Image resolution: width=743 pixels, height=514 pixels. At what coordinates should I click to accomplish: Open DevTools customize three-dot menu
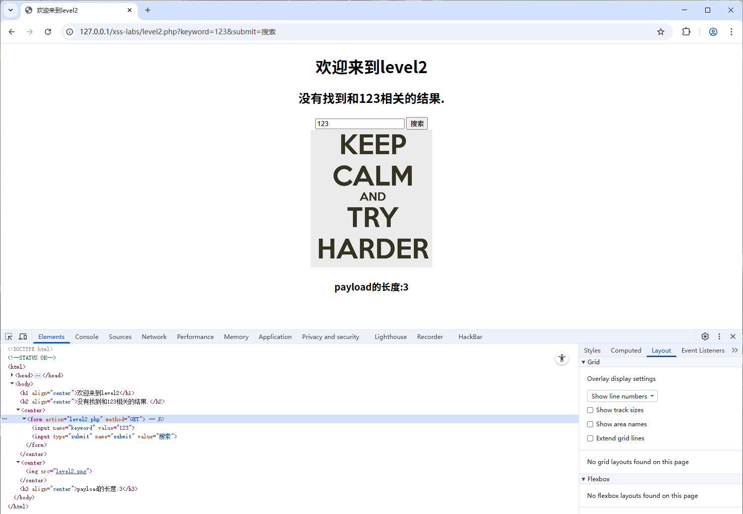(719, 336)
